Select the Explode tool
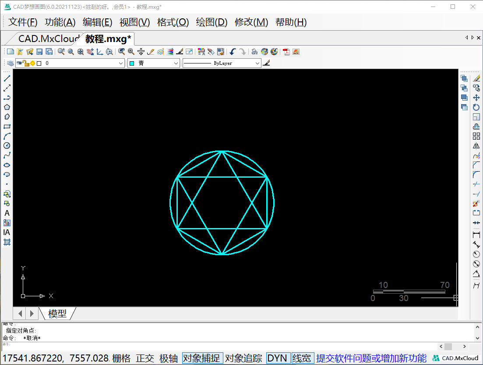The height and width of the screenshot is (365, 483). tap(476, 204)
